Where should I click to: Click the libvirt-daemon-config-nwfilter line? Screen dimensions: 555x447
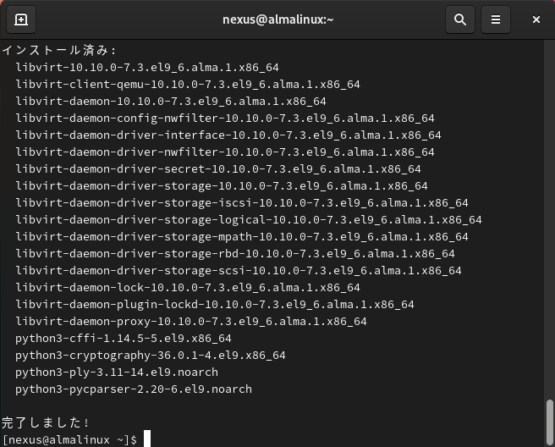224,118
